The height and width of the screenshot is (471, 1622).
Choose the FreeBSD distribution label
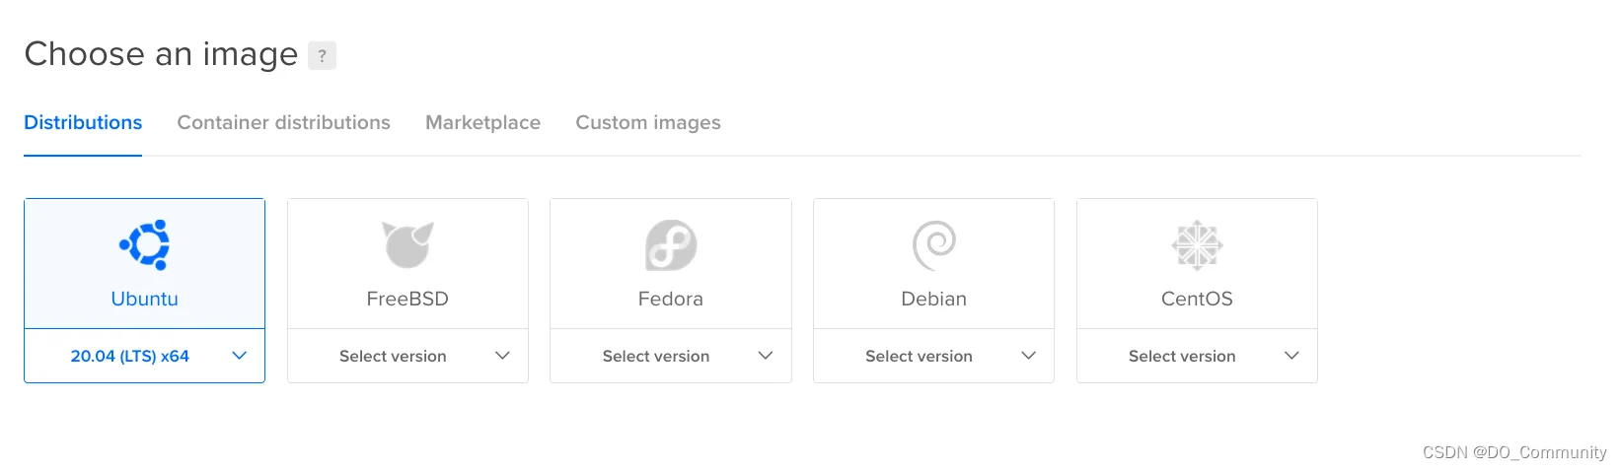(407, 299)
